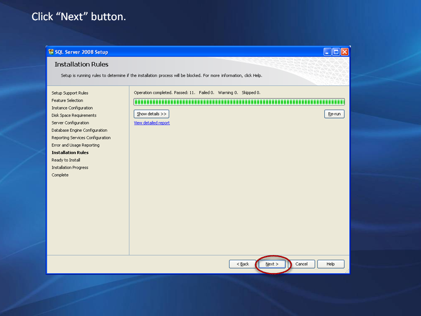The width and height of the screenshot is (421, 316).
Task: Select Database Engine Configuration step
Action: [x=79, y=130]
